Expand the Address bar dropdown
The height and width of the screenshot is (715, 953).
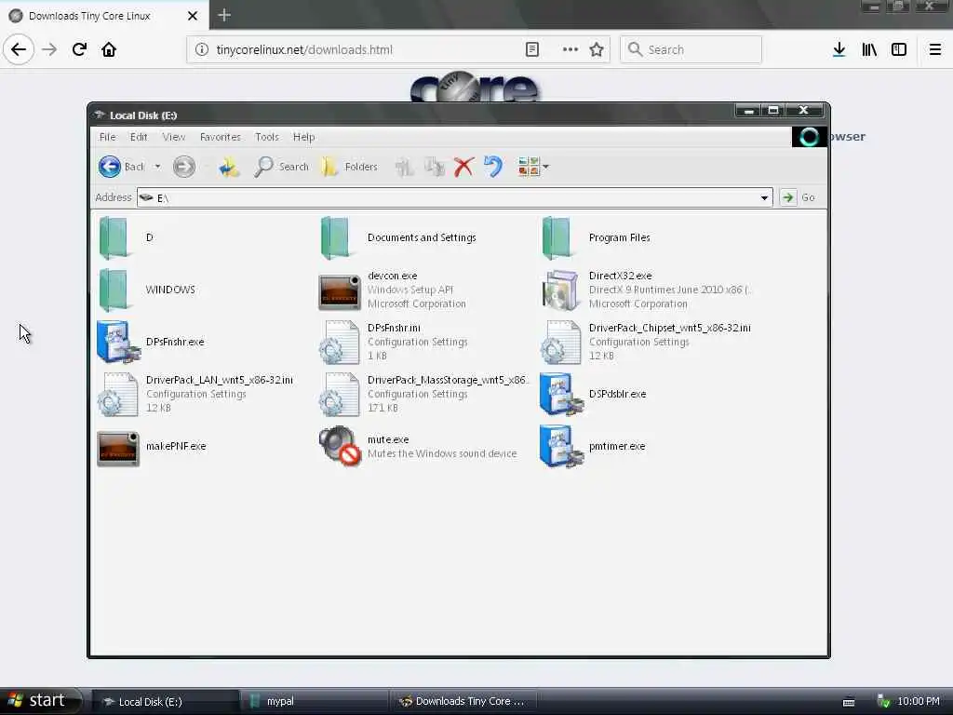pyautogui.click(x=764, y=197)
